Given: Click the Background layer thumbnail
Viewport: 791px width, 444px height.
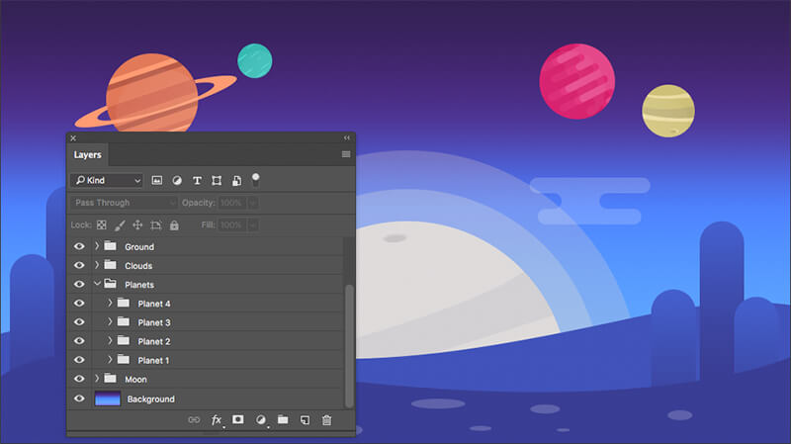Looking at the screenshot, I should click(x=107, y=399).
